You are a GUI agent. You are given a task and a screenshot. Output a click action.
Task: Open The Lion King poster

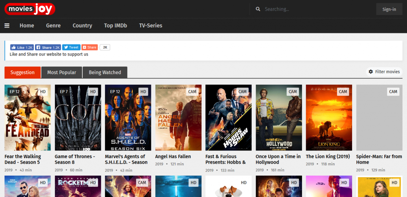click(x=329, y=118)
